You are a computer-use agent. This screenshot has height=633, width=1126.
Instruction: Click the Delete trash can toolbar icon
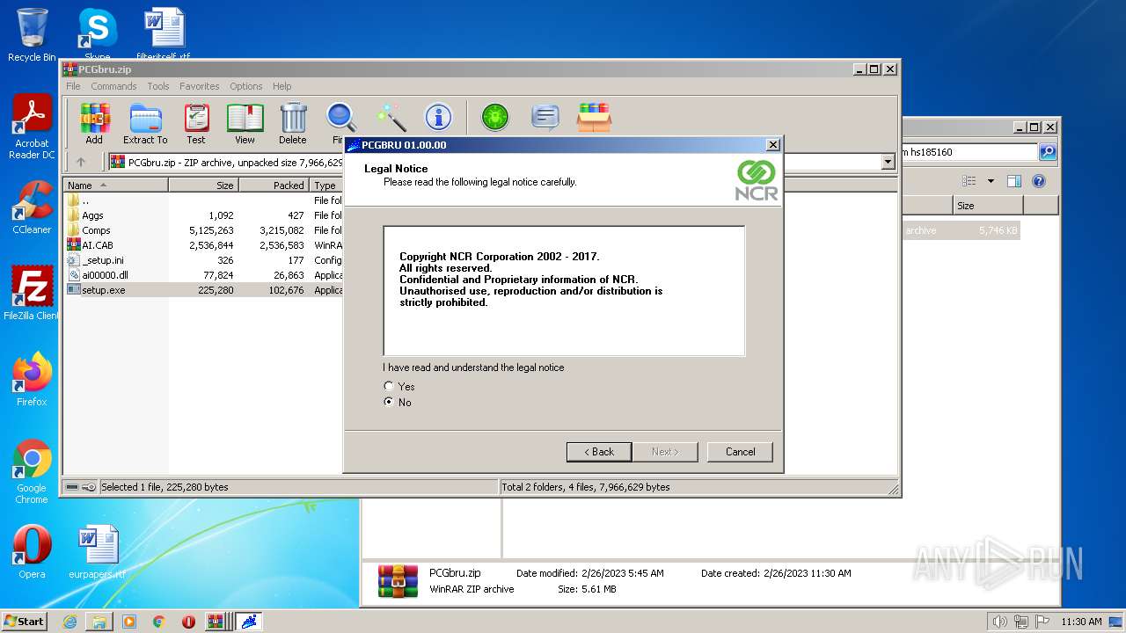[293, 123]
